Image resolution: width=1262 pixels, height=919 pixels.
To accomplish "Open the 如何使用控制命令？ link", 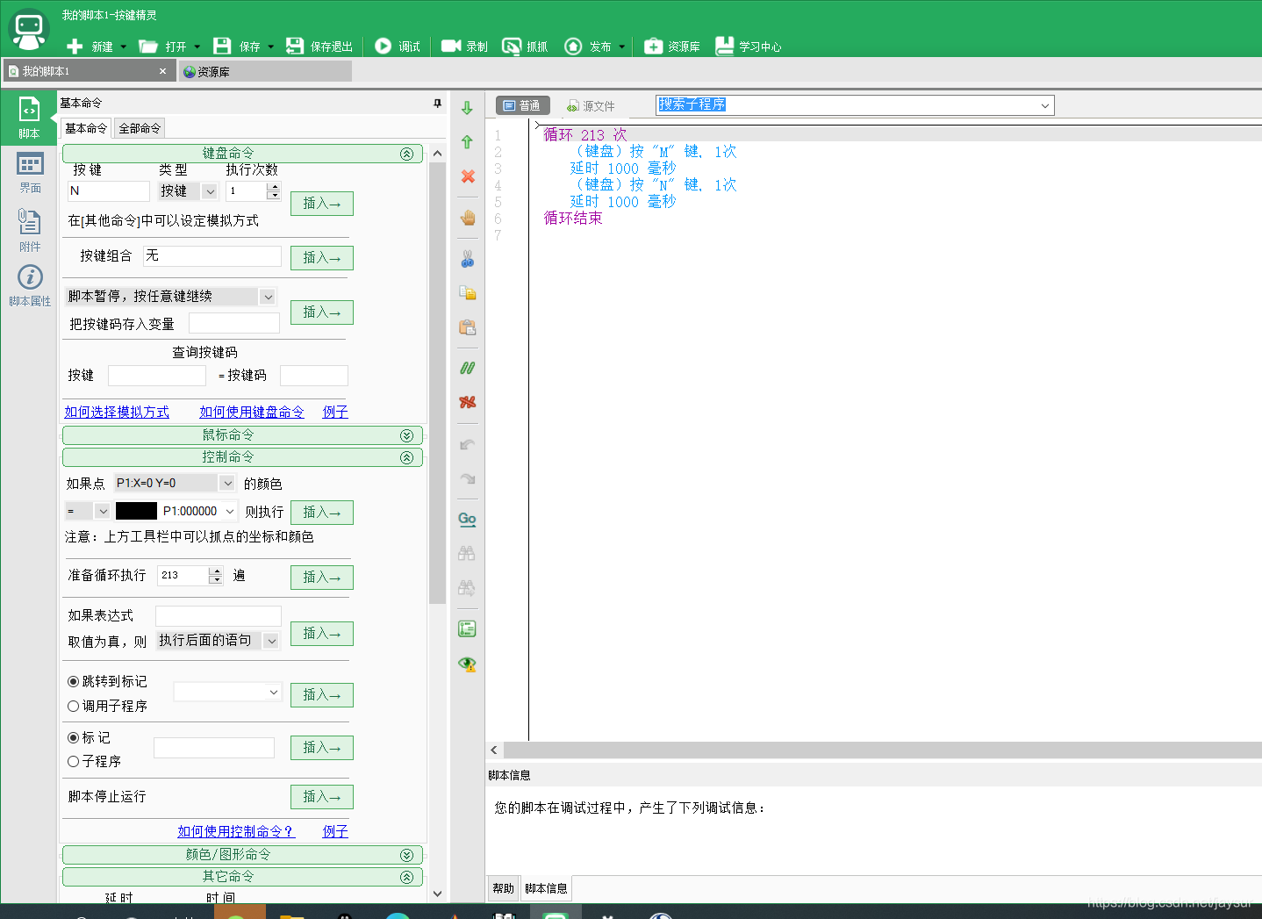I will click(236, 831).
